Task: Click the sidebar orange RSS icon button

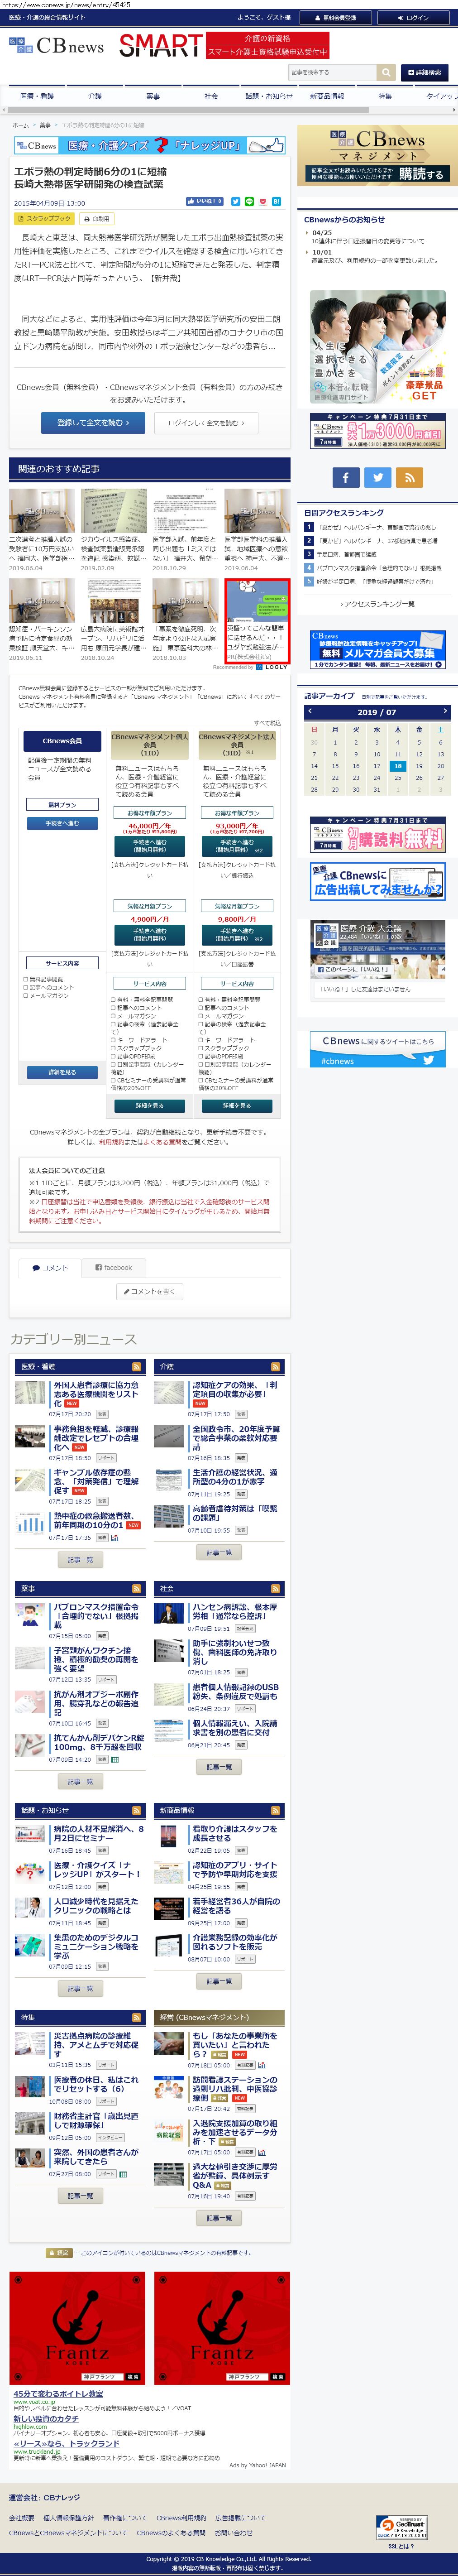Action: pos(409,477)
